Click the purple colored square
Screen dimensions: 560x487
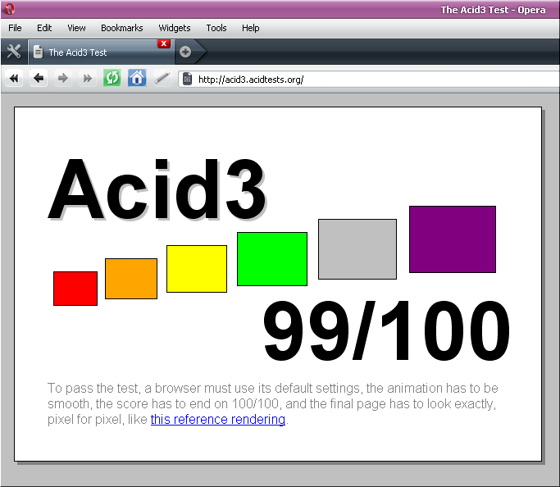[x=453, y=239]
